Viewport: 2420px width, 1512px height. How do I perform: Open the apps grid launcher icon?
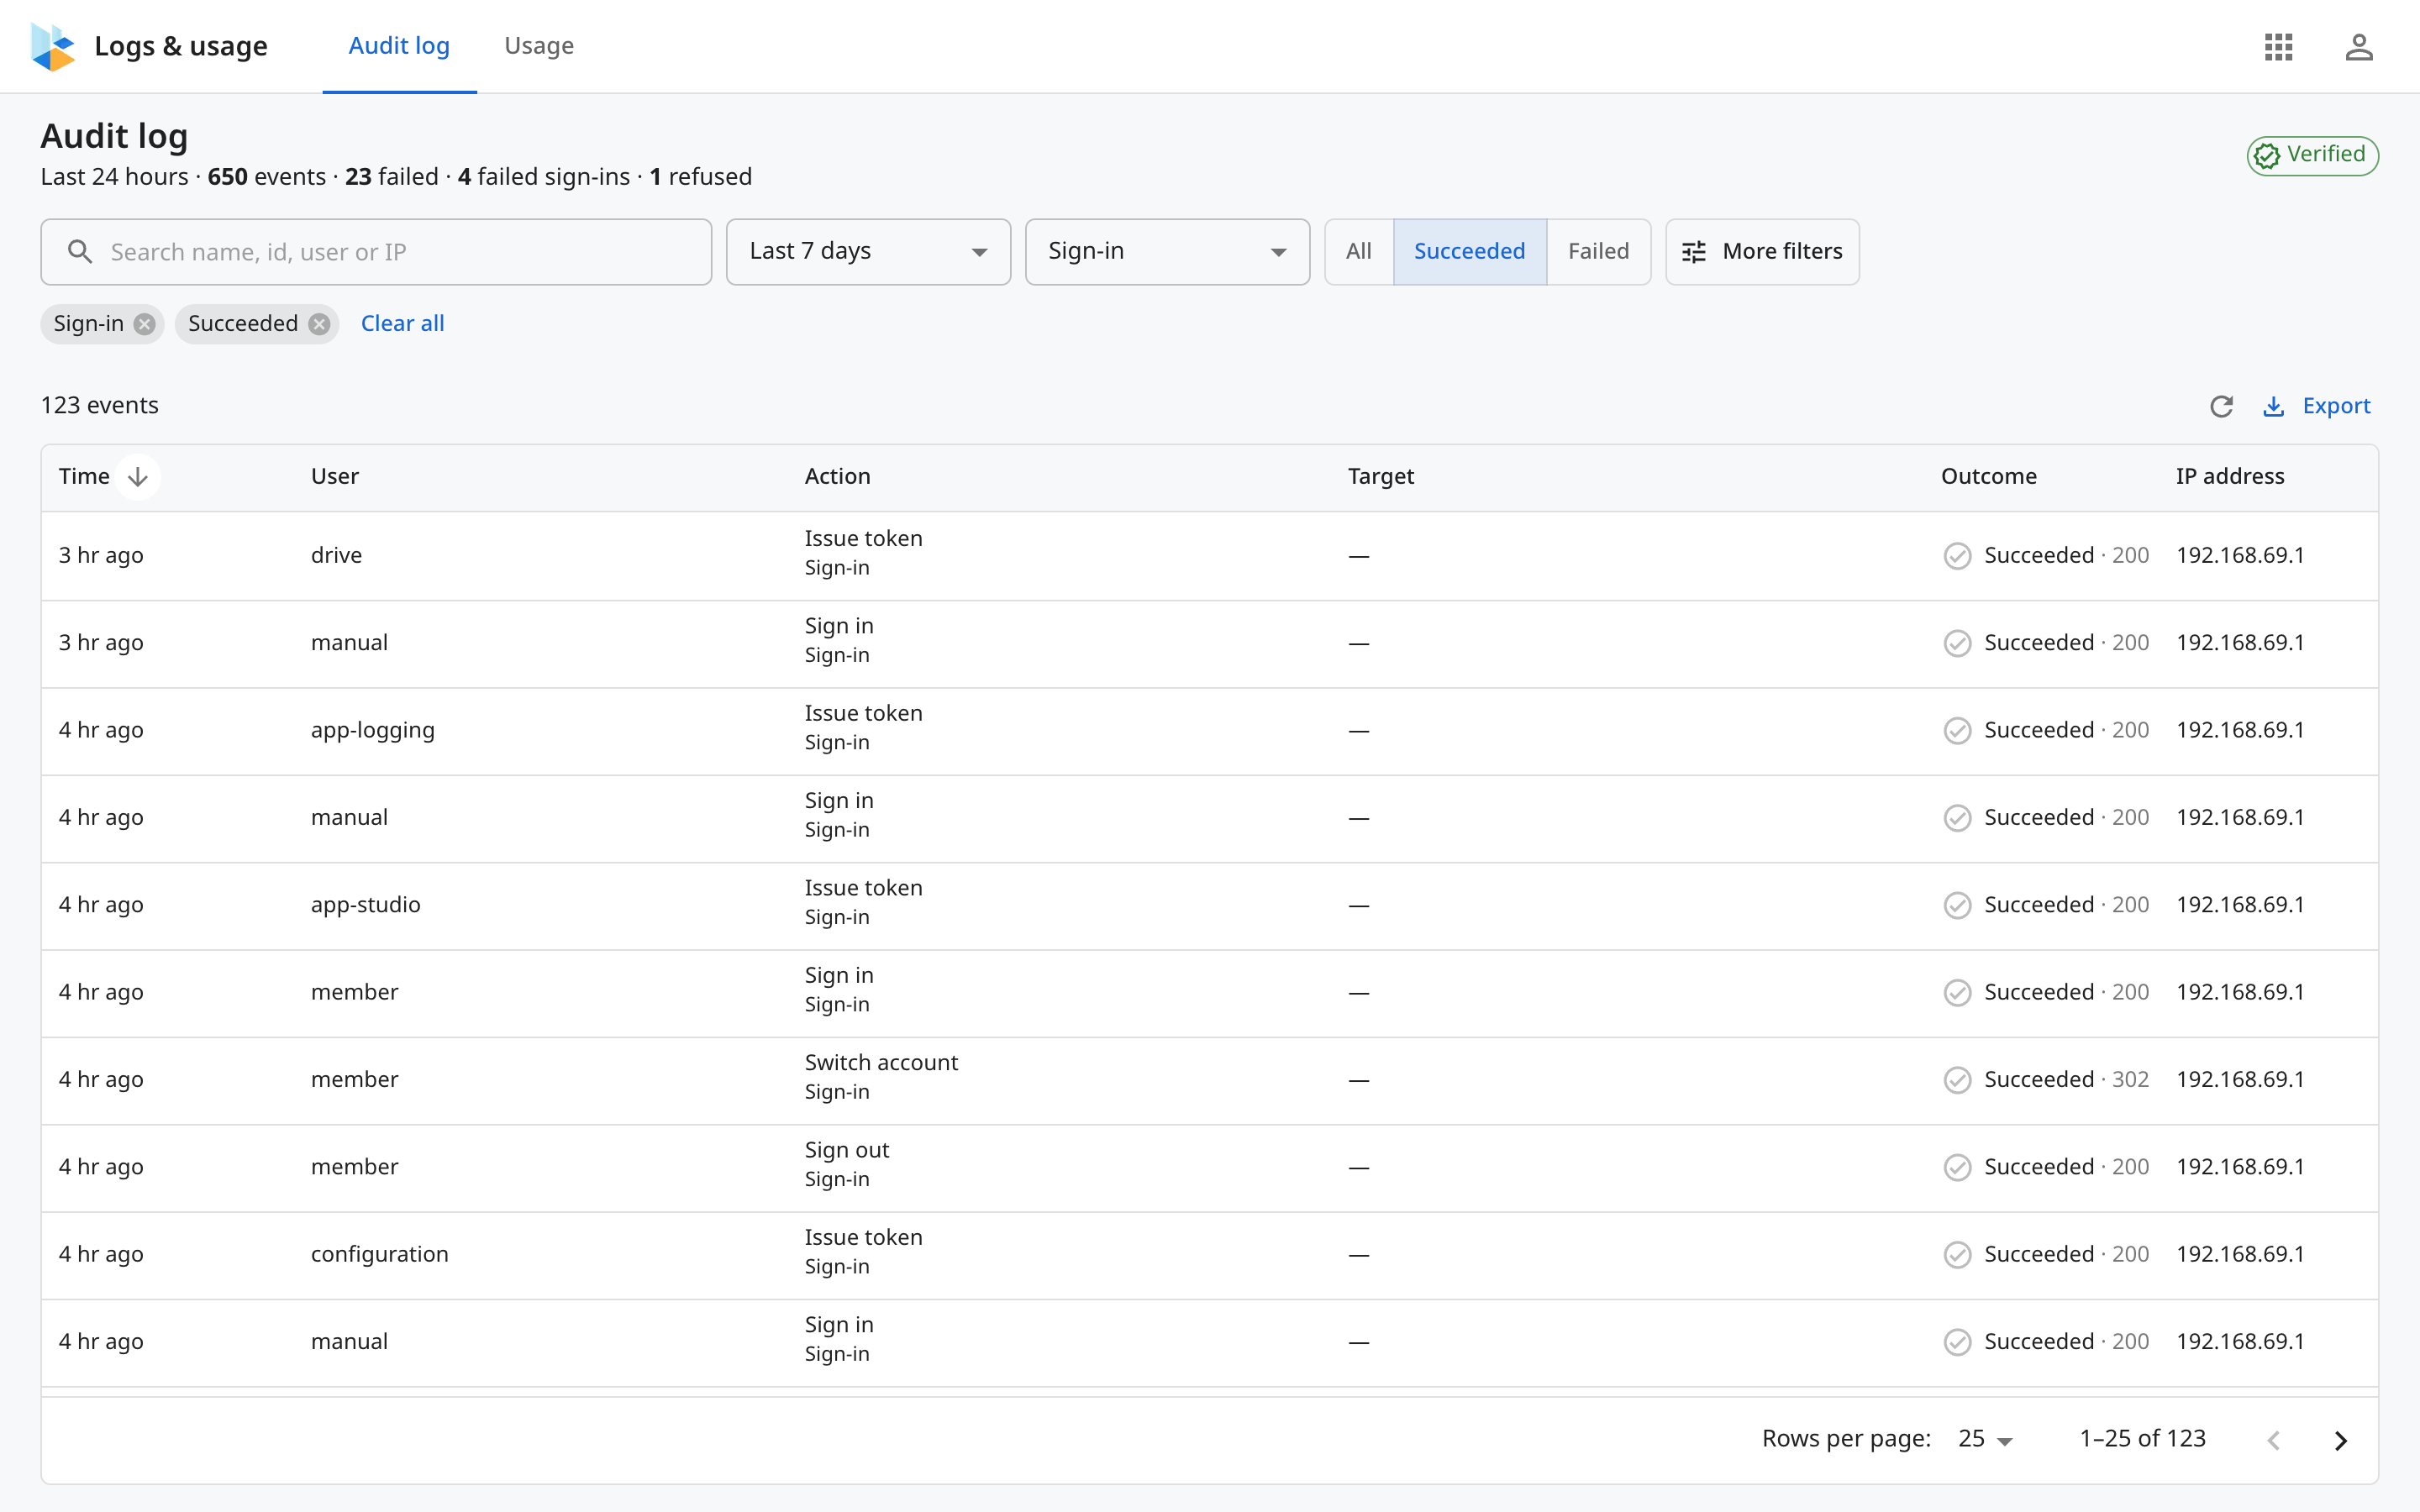2278,47
